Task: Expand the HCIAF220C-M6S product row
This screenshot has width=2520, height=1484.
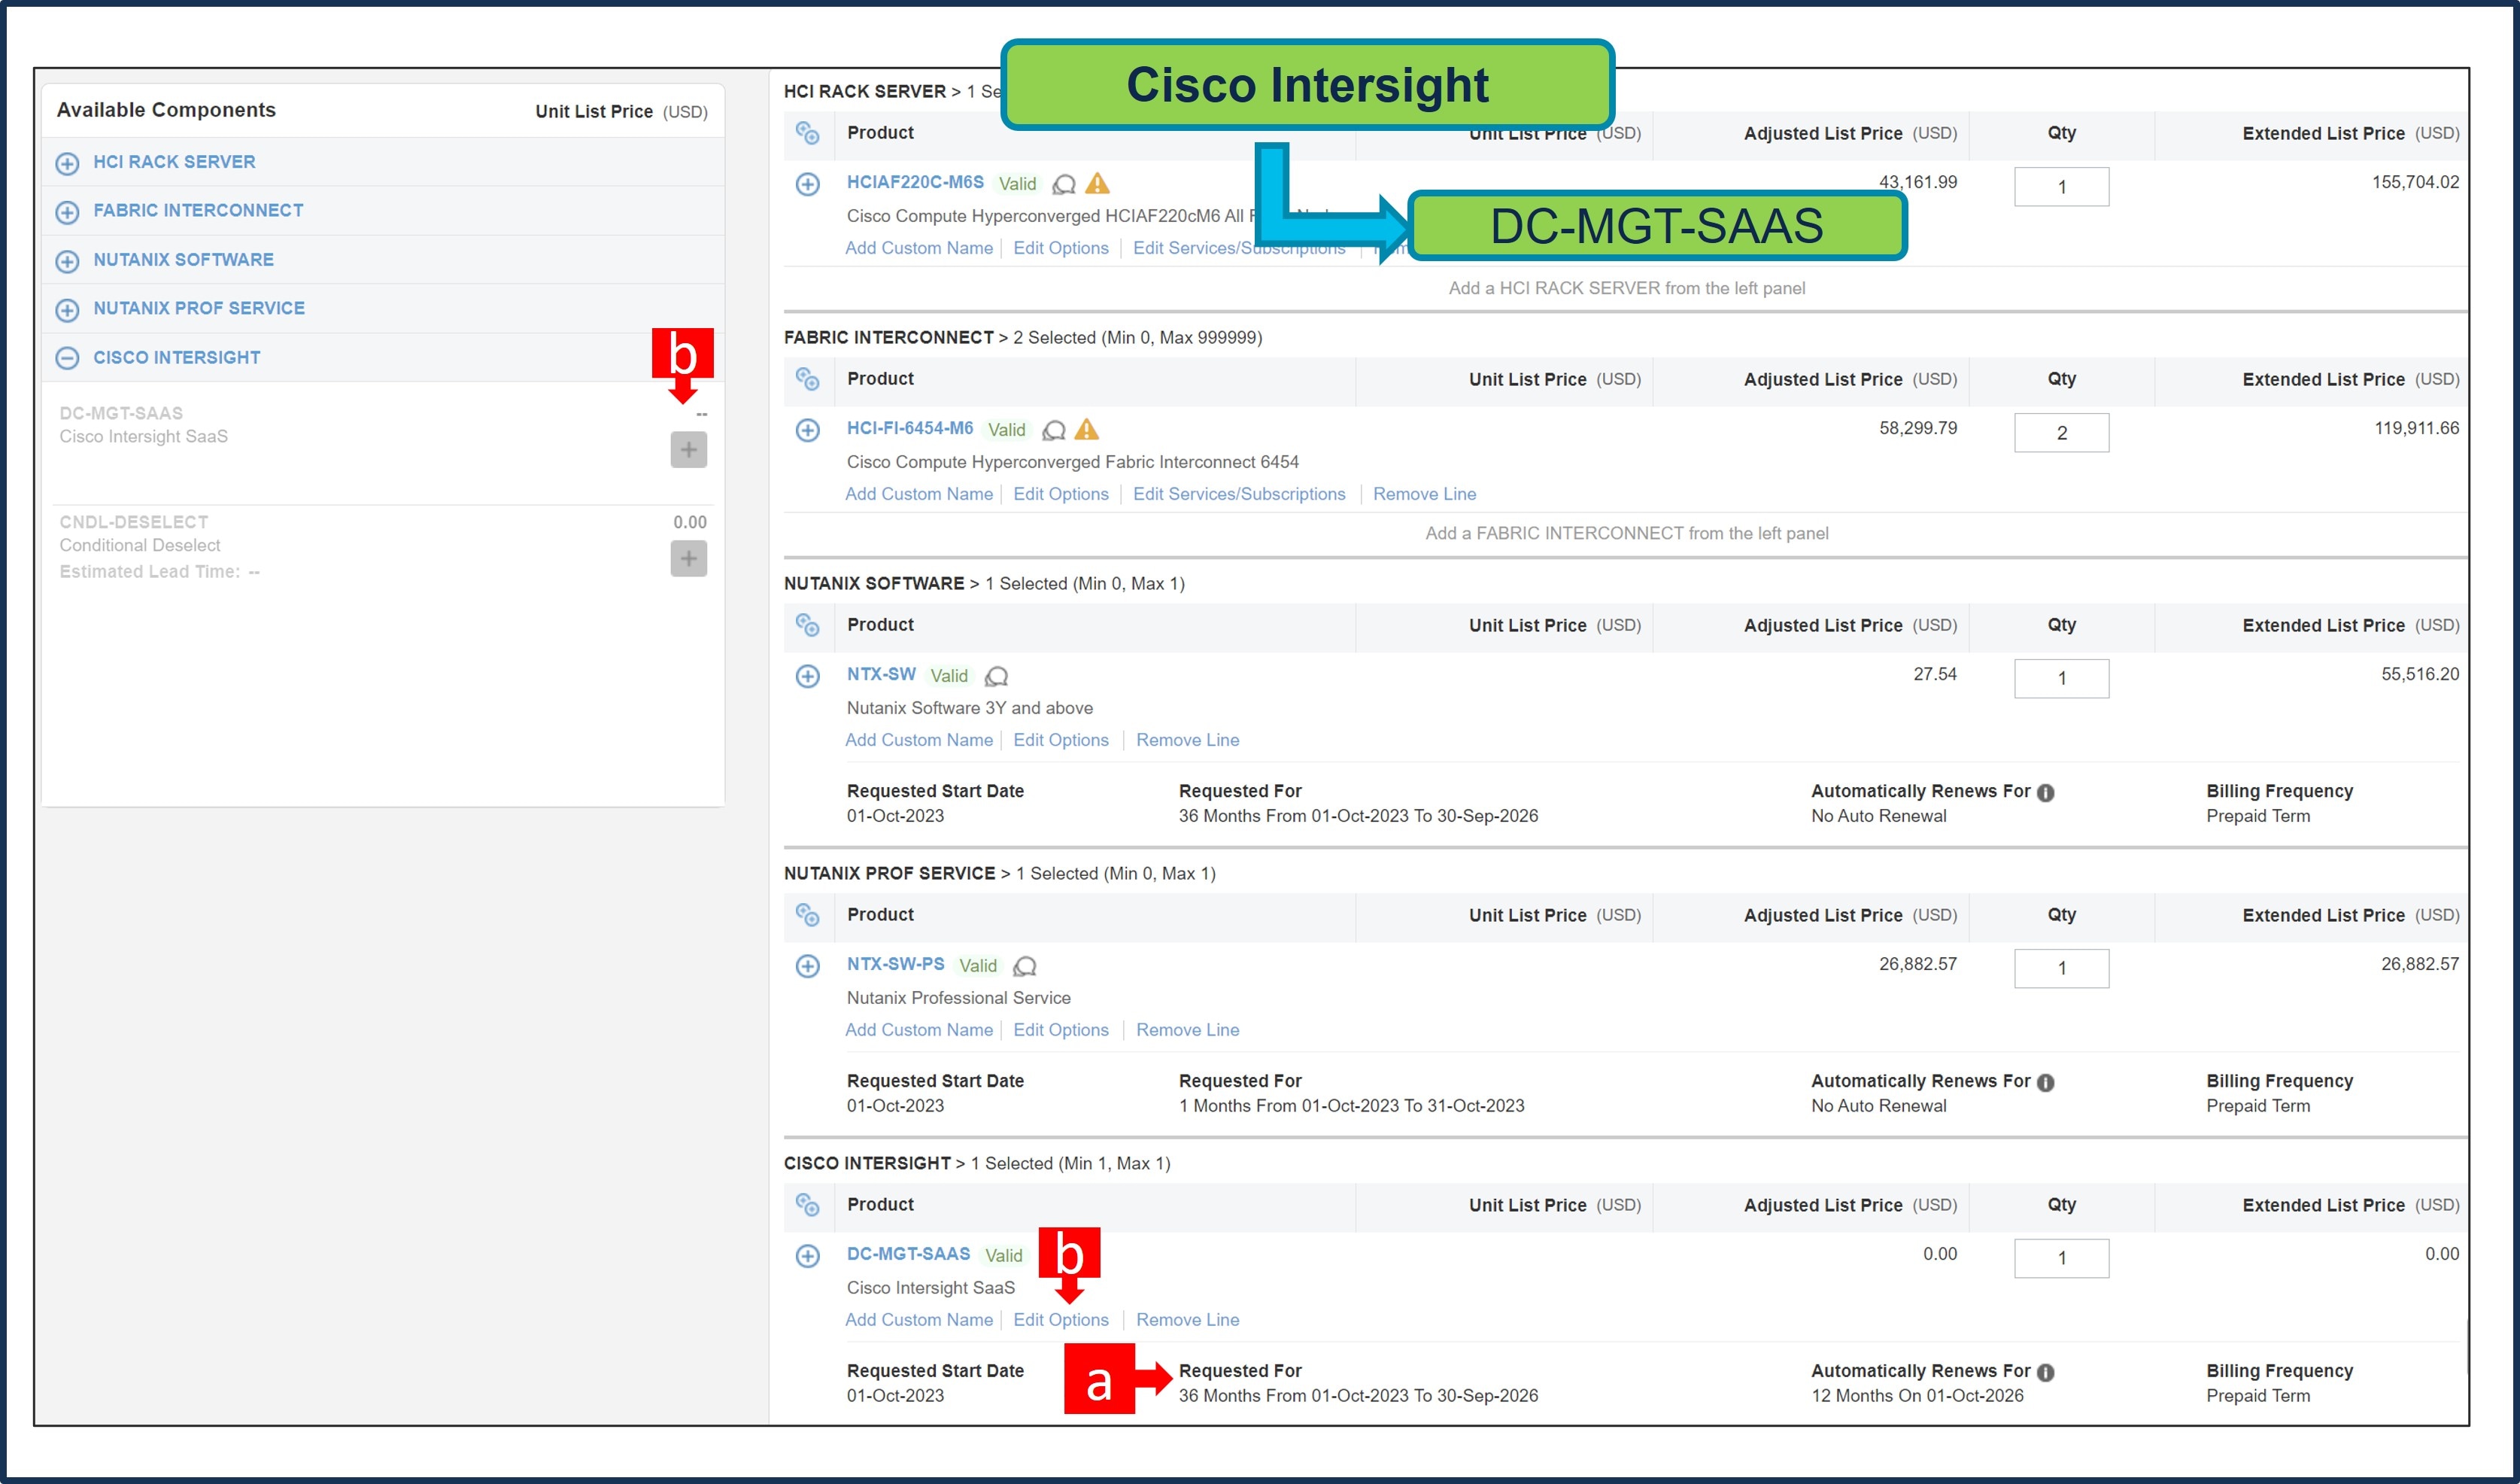Action: [x=807, y=184]
